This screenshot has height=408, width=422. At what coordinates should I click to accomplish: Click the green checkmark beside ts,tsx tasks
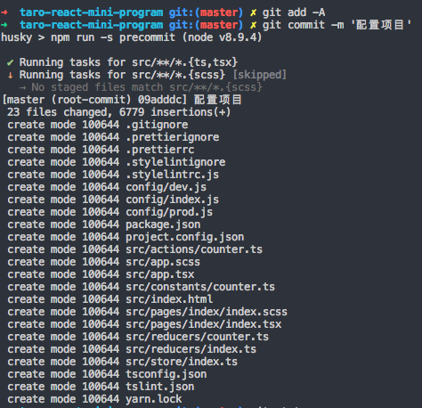point(10,62)
